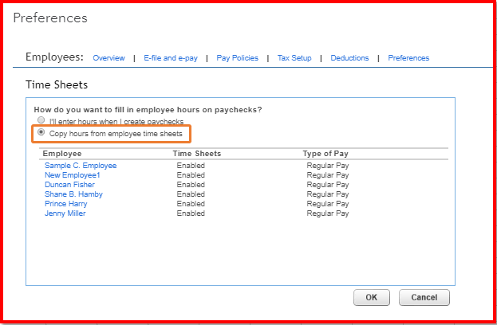Viewport: 497px width, 325px height.
Task: Click the New Employee1 link
Action: [x=73, y=175]
